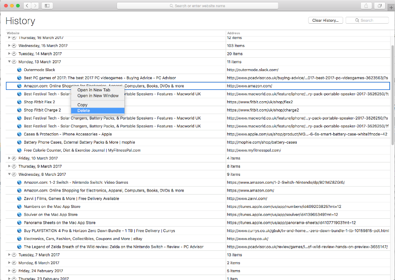Collapse Wednesday, 8 March 2017 history group
This screenshot has width=395, height=280.
point(9,174)
